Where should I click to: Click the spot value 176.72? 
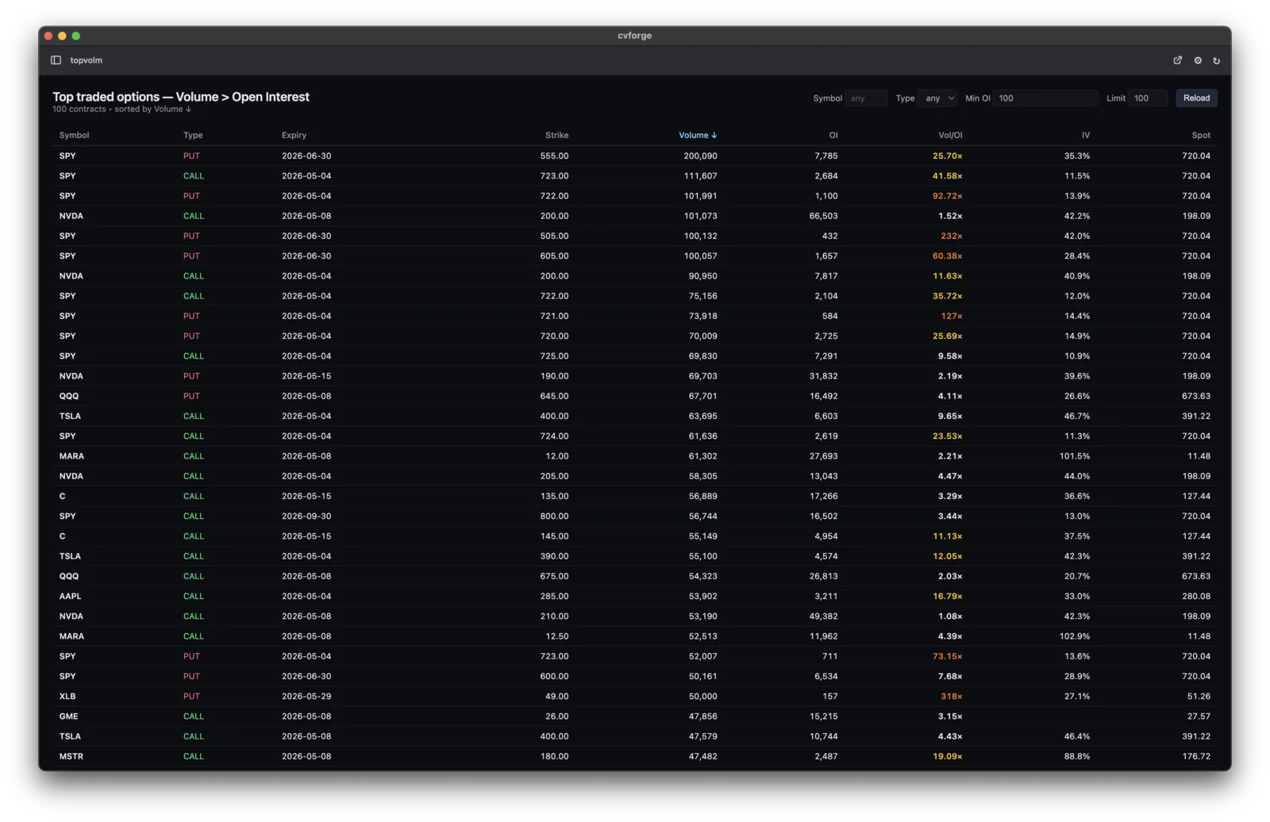click(1196, 757)
